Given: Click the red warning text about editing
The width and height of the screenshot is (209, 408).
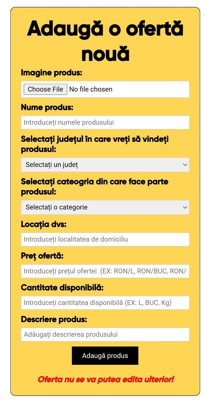Looking at the screenshot, I should [106, 379].
